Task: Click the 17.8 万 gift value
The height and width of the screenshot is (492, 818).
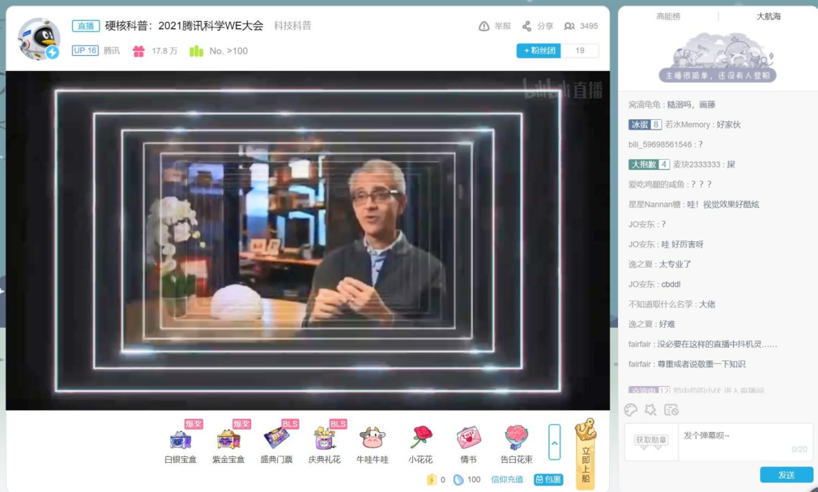Action: point(164,51)
